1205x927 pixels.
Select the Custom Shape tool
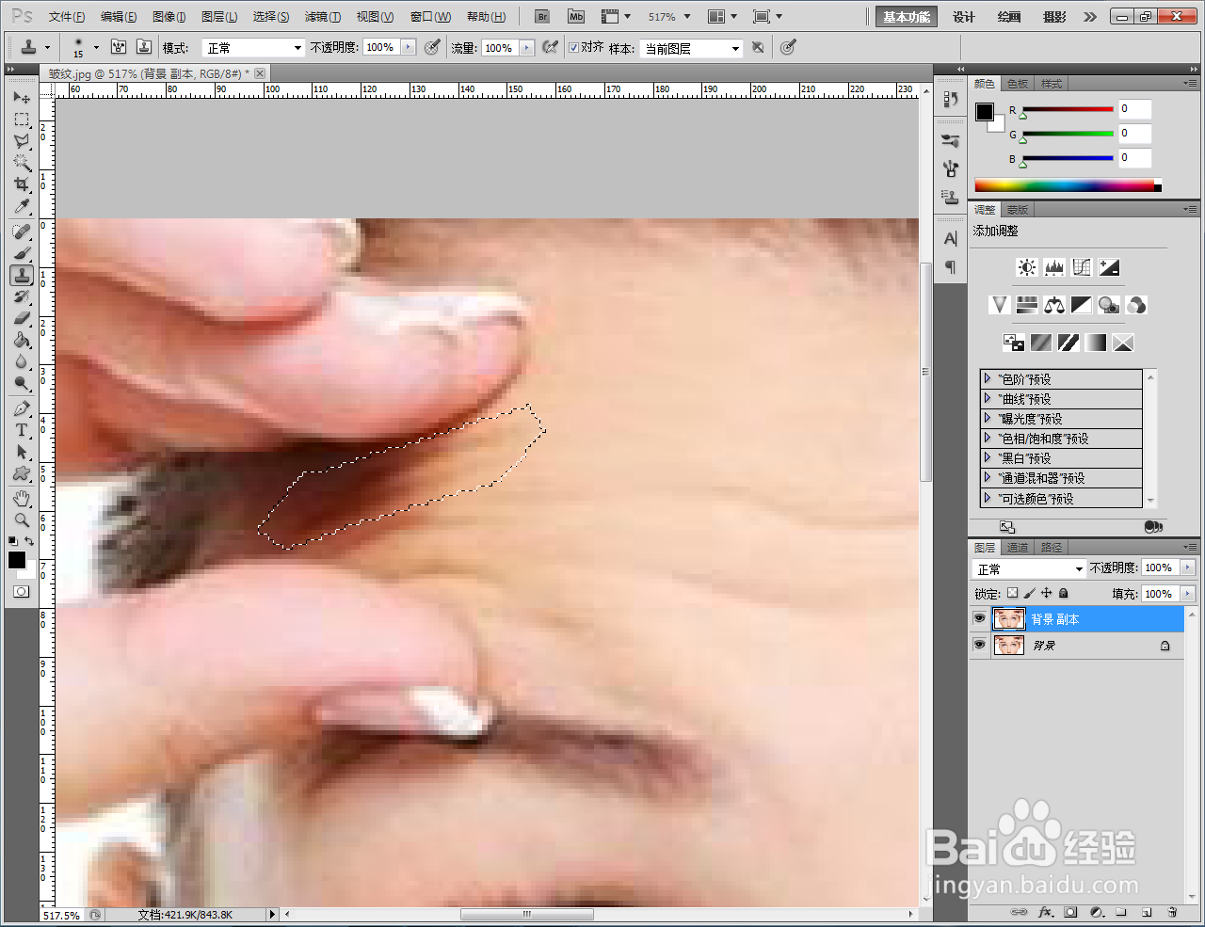coord(22,473)
